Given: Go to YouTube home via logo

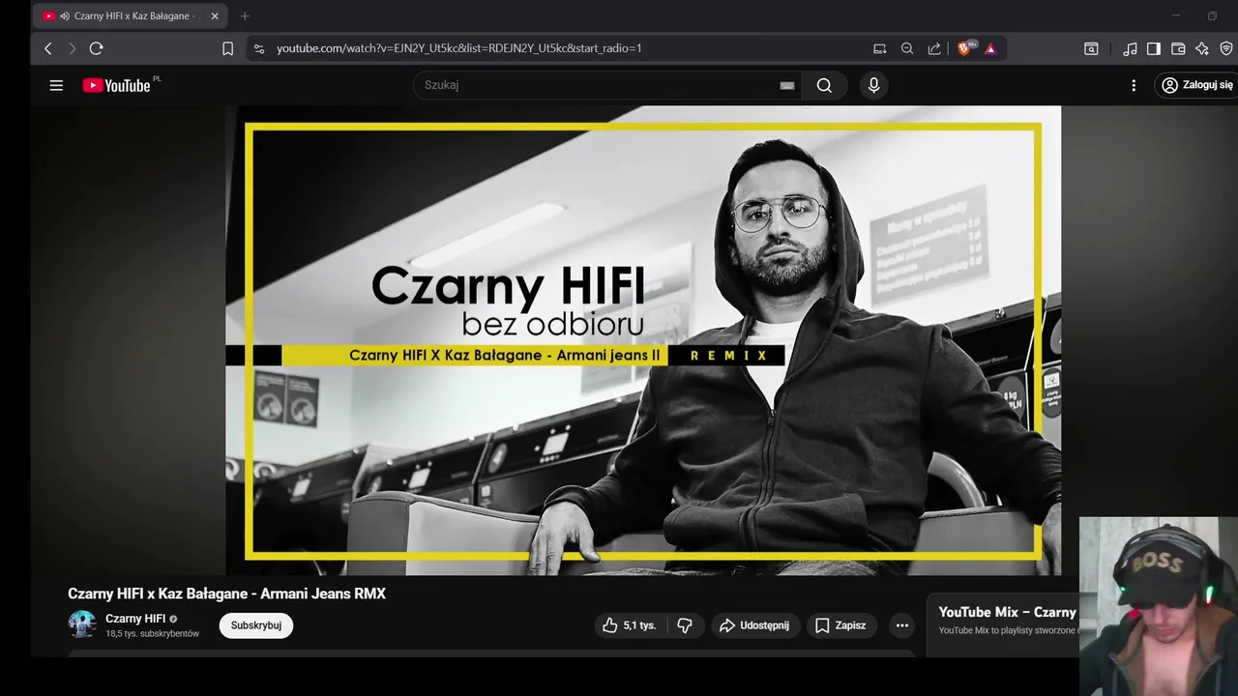Looking at the screenshot, I should coord(116,85).
